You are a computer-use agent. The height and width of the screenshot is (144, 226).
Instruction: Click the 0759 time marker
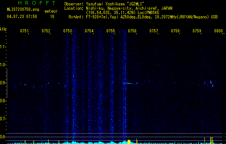[197, 31]
